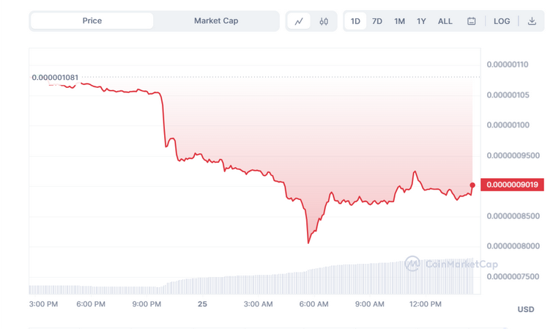This screenshot has width=553, height=329.
Task: Switch to candlestick chart icon
Action: 324,21
